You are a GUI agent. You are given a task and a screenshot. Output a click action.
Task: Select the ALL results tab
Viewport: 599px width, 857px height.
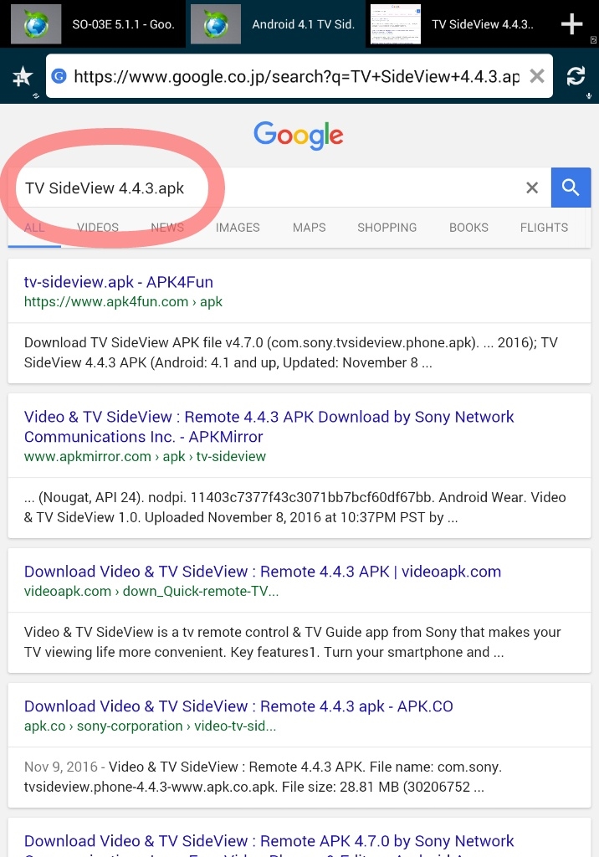[34, 228]
